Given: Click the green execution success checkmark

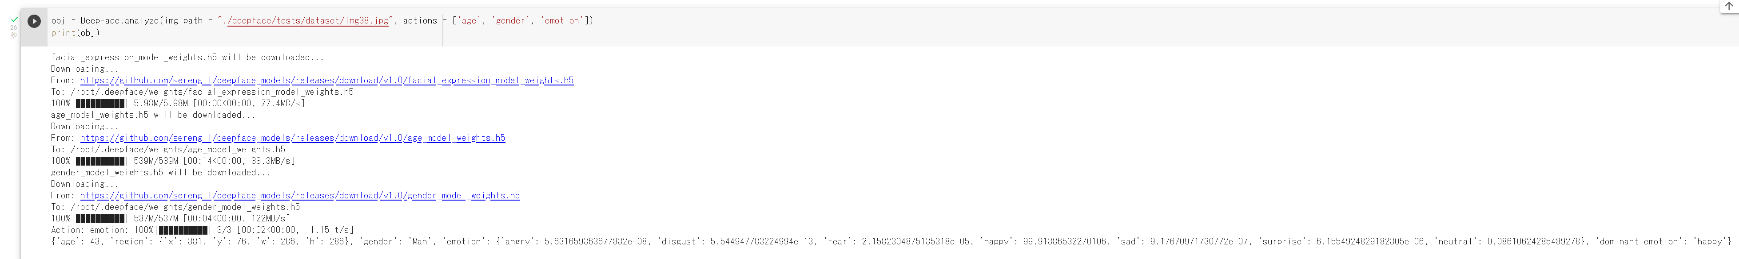Looking at the screenshot, I should click(14, 19).
